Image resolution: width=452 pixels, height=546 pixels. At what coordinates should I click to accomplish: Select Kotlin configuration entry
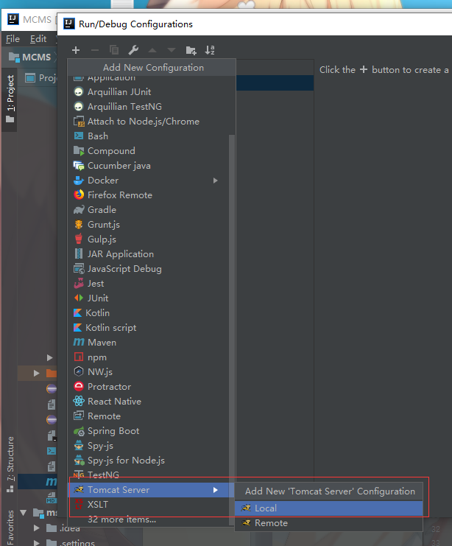[x=149, y=313]
